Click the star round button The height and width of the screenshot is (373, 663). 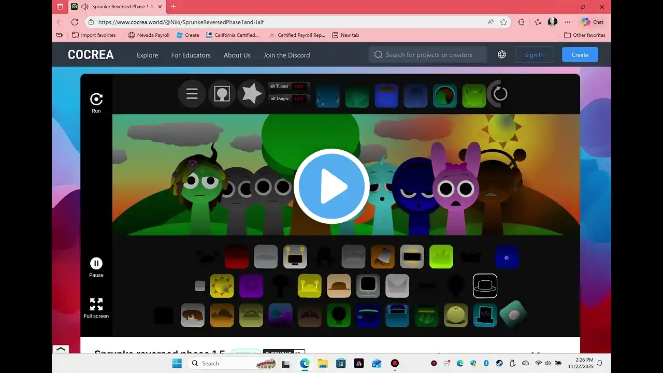point(251,94)
